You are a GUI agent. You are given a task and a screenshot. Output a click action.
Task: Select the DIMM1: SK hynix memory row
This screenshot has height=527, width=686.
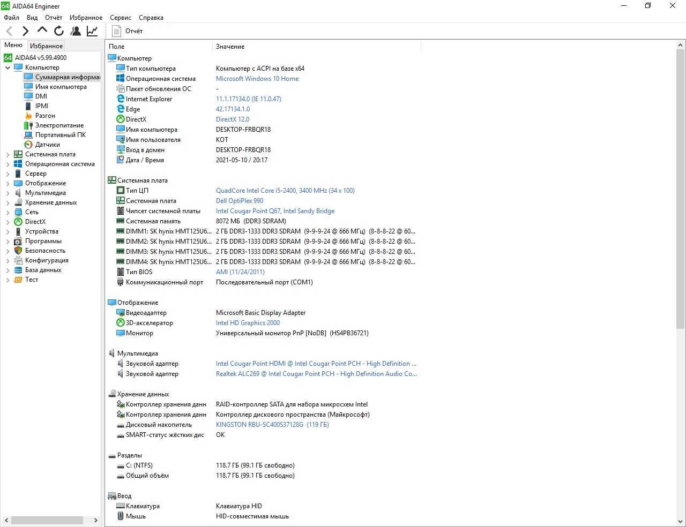point(266,231)
